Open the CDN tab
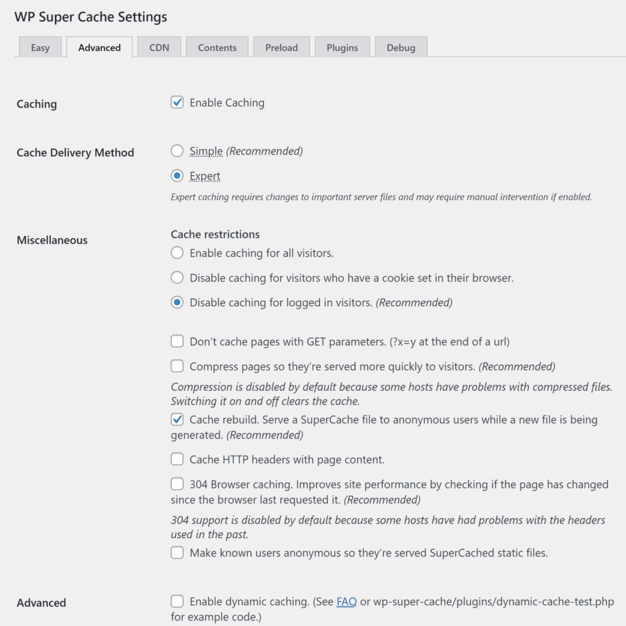 pyautogui.click(x=159, y=48)
